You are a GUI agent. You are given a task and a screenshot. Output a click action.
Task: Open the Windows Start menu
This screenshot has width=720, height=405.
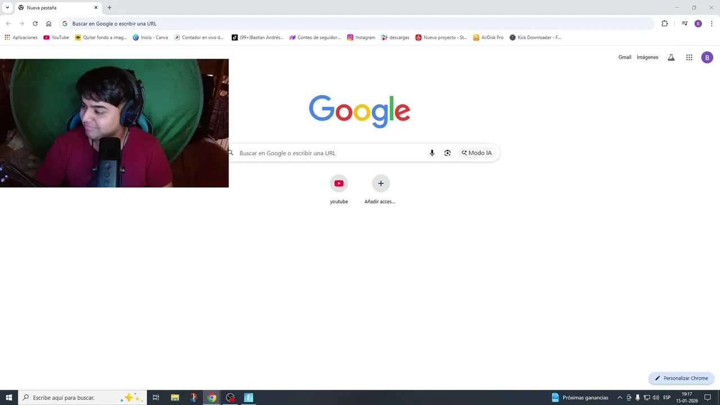pyautogui.click(x=9, y=398)
